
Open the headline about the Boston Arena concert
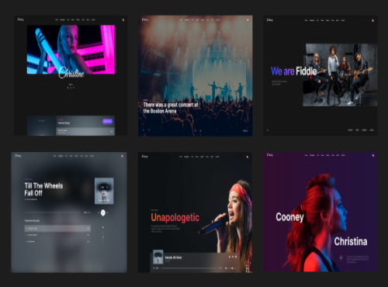coord(171,108)
